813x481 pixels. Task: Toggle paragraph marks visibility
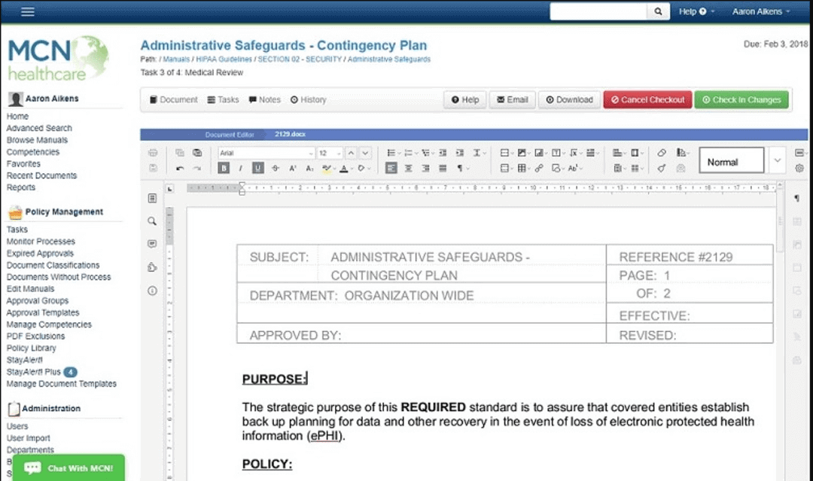point(460,168)
